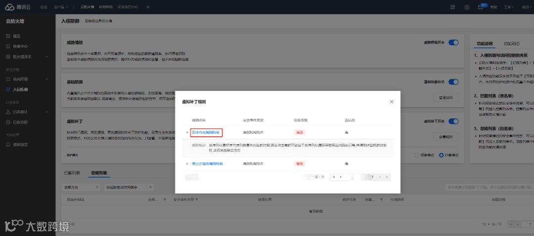This screenshot has height=236, width=534.
Task: Click 查看规则 button in 虚拟补丁 card
Action: (x=446, y=137)
